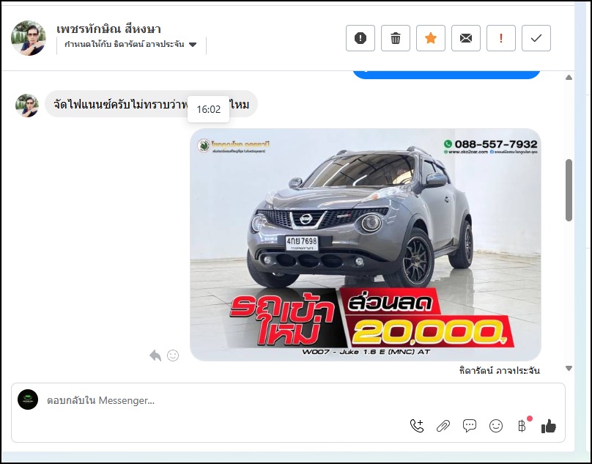Send a thumbs-up like
This screenshot has width=592, height=464.
coord(549,426)
